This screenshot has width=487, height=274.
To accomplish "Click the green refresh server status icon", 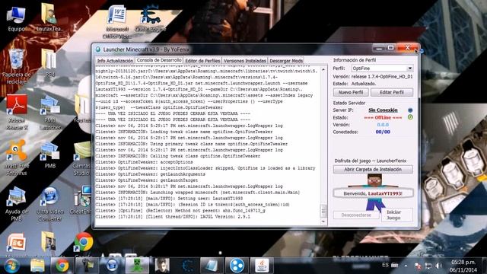I will (410, 117).
